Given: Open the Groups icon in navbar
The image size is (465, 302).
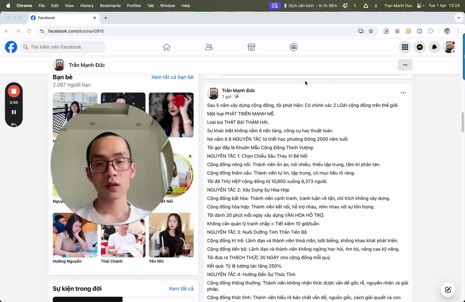Looking at the screenshot, I should point(294,47).
